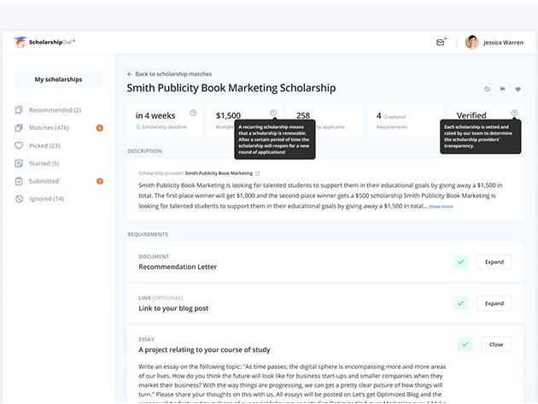Image resolution: width=538 pixels, height=404 pixels.
Task: Flag this scholarship with the flag icon
Action: (x=502, y=89)
